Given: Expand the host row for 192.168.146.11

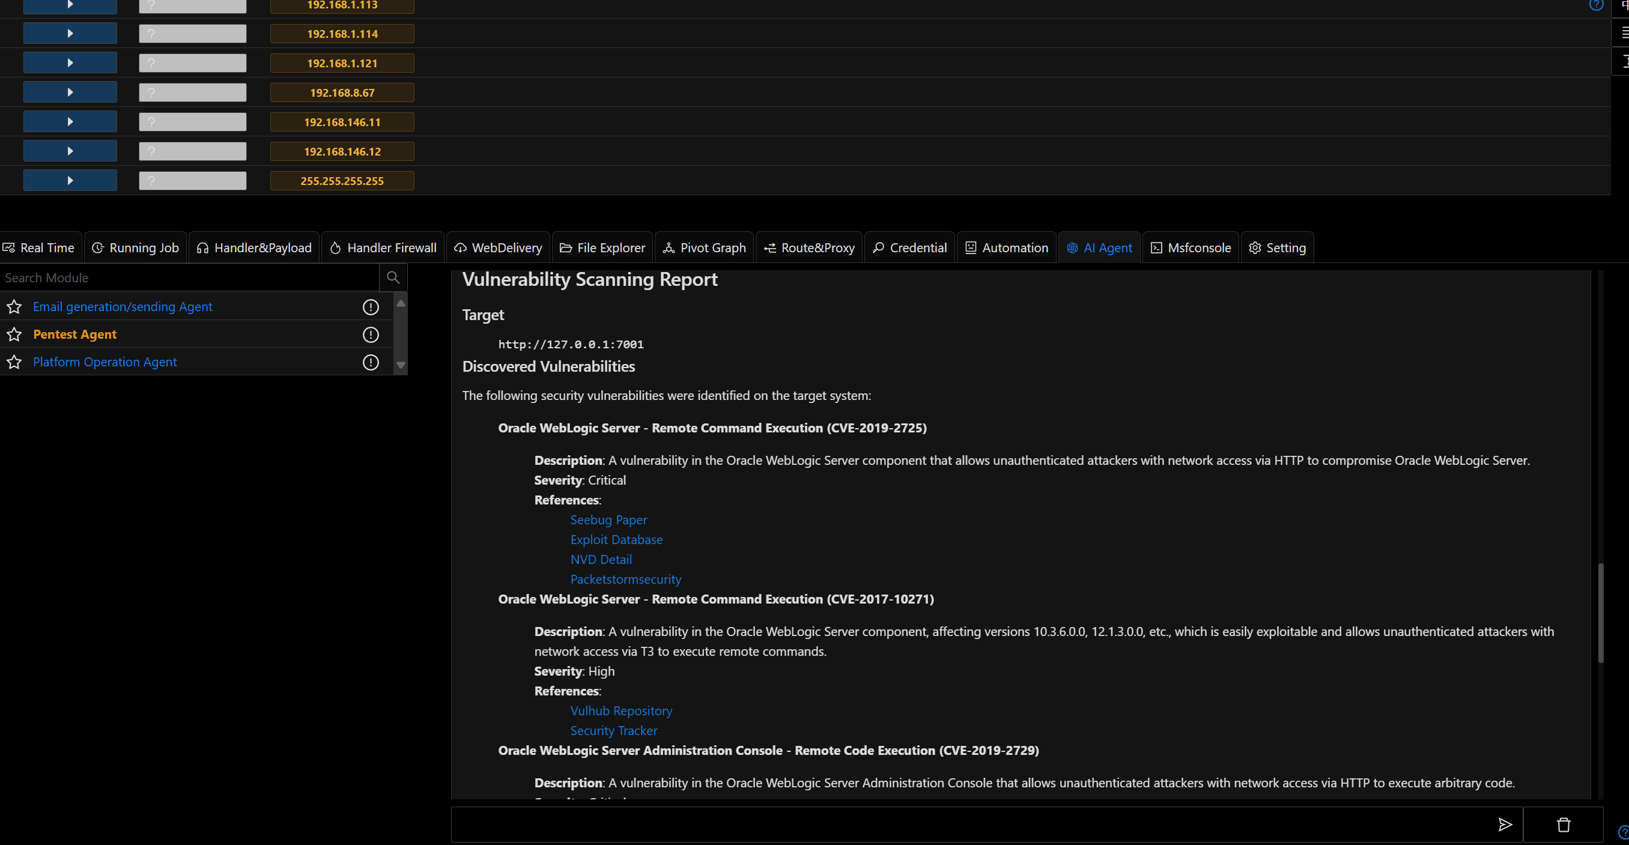Looking at the screenshot, I should pyautogui.click(x=70, y=121).
